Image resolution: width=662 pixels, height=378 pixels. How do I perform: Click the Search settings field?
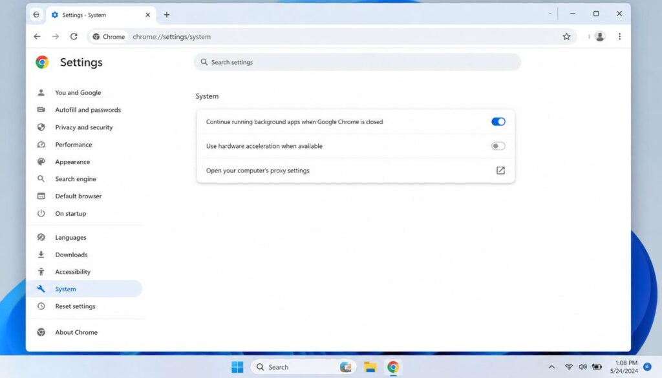pyautogui.click(x=357, y=62)
